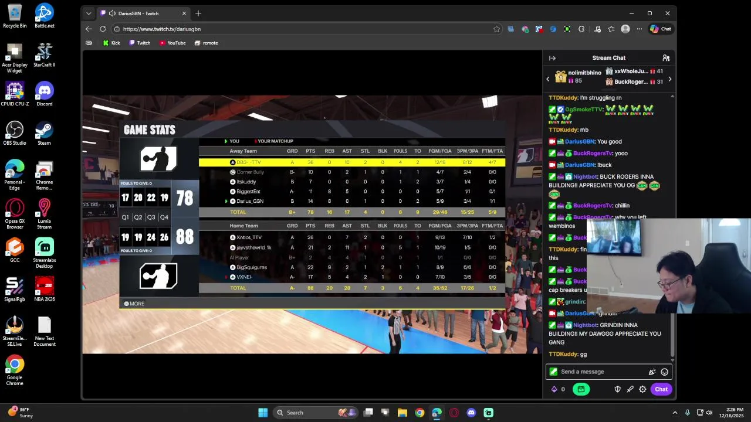
Task: Click nolimitbhino top gifter entry
Action: point(578,77)
